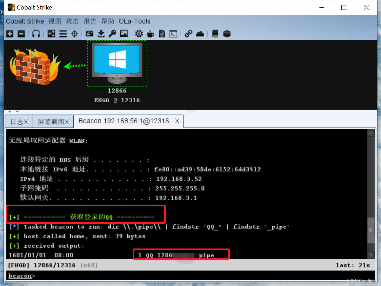
Task: Click the 获取登录的QQ header line
Action: pyautogui.click(x=82, y=217)
